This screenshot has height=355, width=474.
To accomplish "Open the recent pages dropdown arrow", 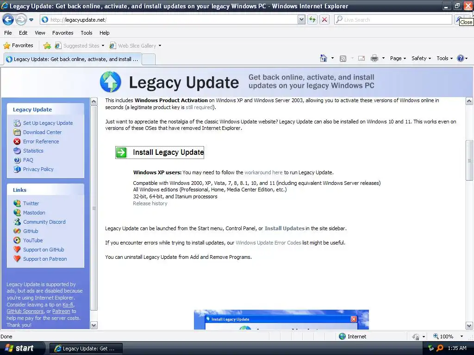I will coord(31,20).
